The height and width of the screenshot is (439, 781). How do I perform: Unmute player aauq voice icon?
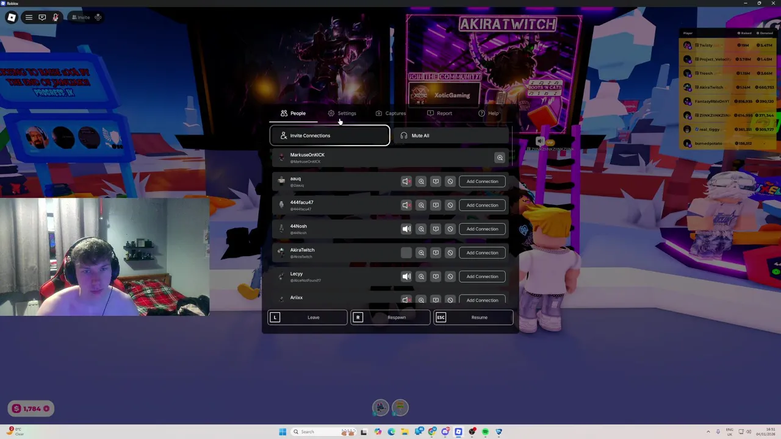(x=406, y=181)
